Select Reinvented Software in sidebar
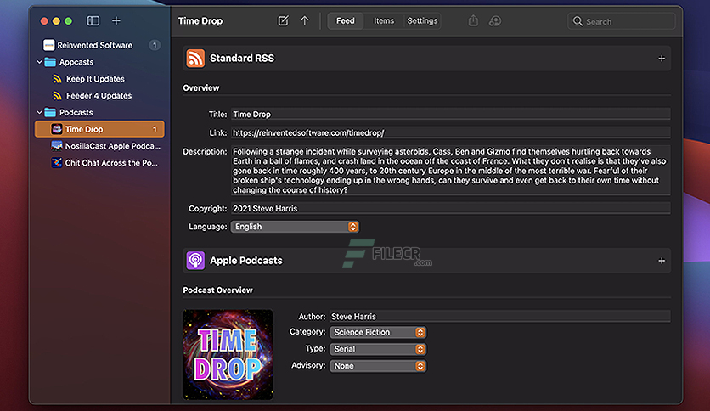The image size is (710, 411). coord(99,45)
